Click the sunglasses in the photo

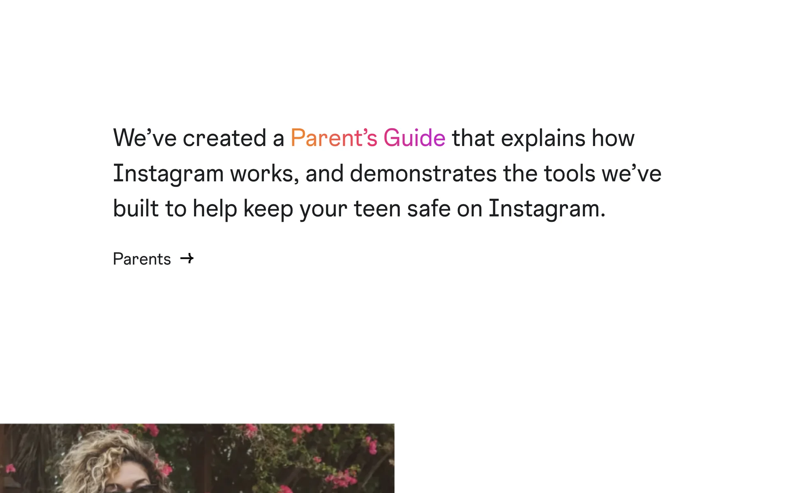(131, 488)
